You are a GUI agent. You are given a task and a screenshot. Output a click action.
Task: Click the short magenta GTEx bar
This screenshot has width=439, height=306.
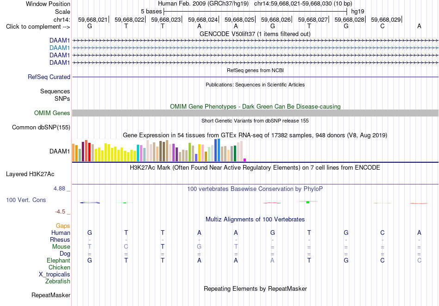tap(245, 160)
